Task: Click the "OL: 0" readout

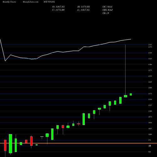Action: (x=106, y=13)
